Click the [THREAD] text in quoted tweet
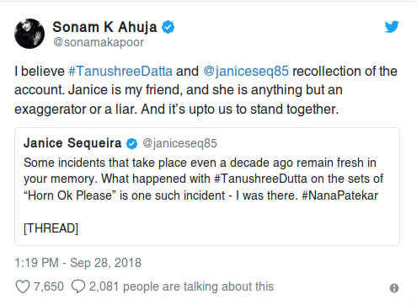Viewport: 417px width, 305px height. tap(51, 228)
